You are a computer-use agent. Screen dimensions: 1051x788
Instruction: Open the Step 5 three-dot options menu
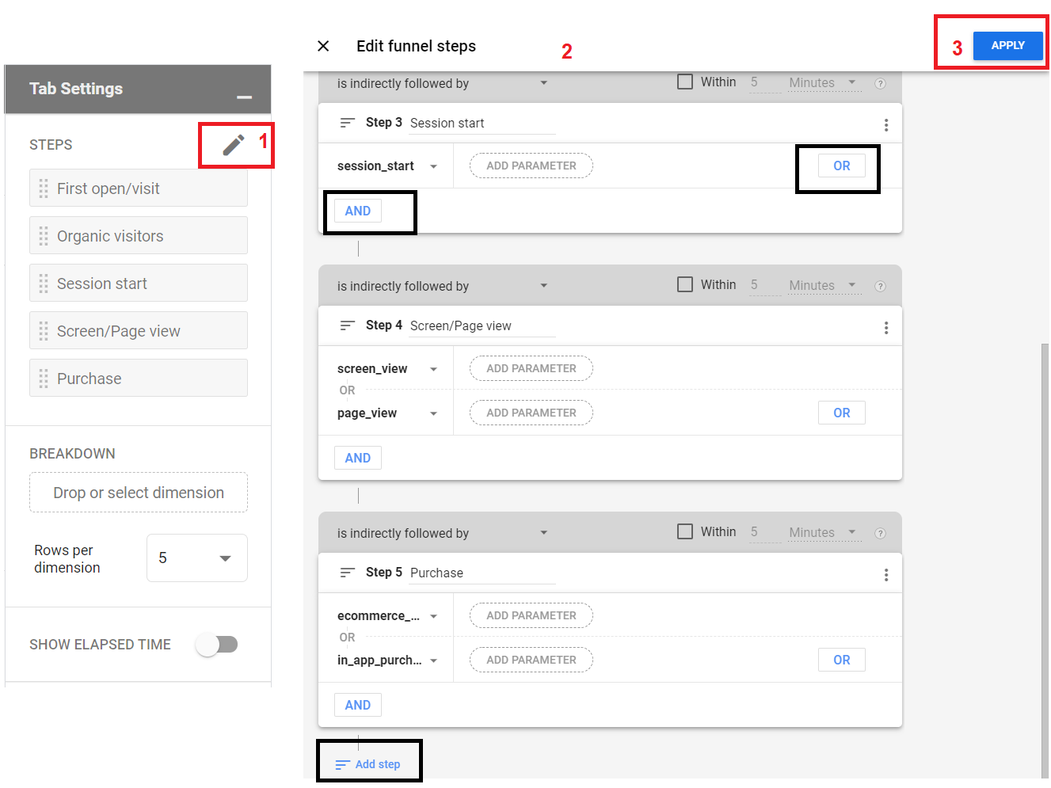click(885, 575)
